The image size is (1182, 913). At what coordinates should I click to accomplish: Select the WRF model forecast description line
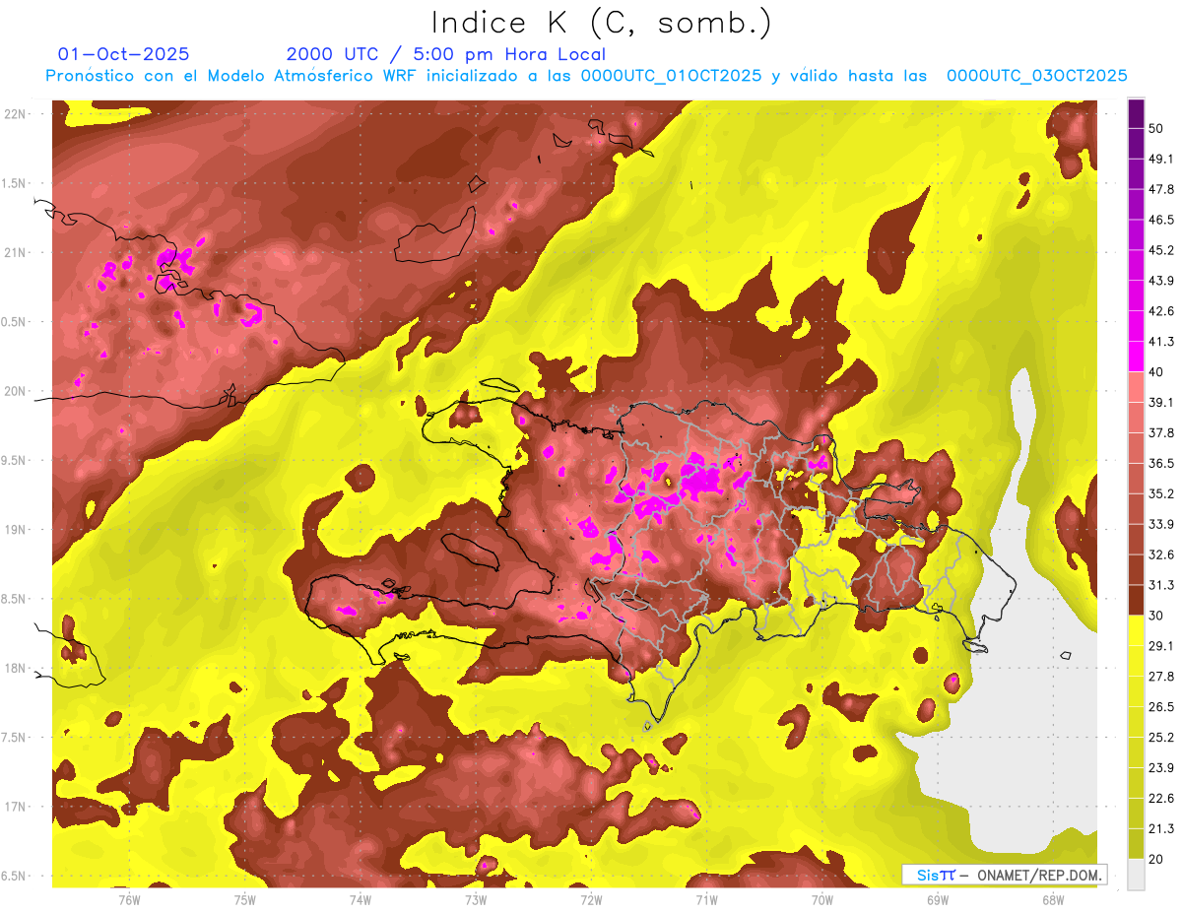tap(586, 76)
